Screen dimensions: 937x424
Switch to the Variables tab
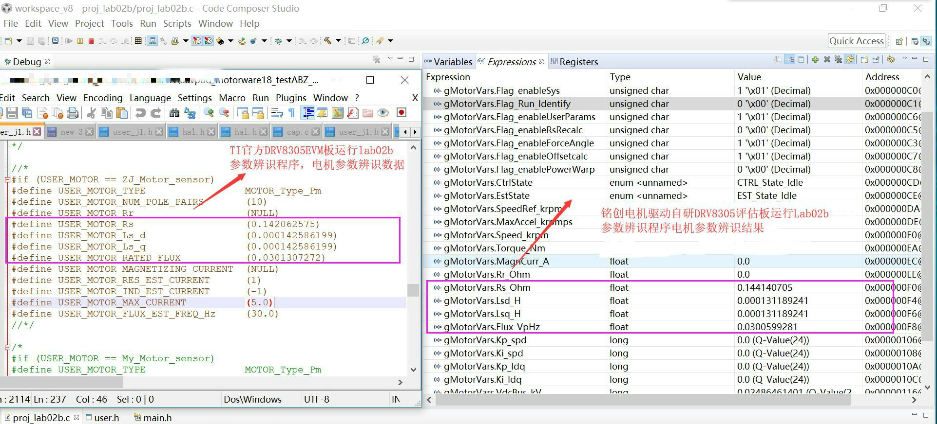click(448, 62)
